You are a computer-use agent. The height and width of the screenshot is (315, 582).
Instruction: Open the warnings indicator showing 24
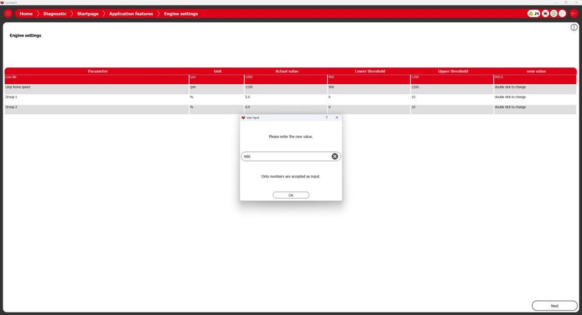533,13
